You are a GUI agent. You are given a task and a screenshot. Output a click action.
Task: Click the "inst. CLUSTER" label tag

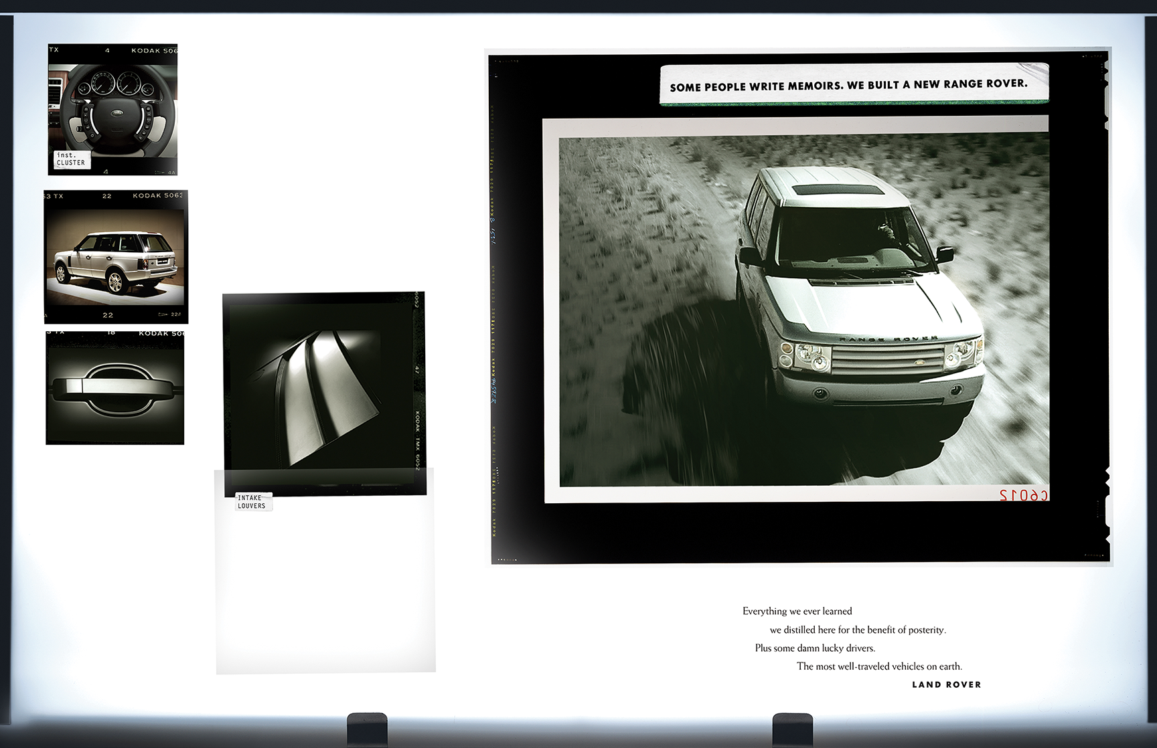coord(72,159)
